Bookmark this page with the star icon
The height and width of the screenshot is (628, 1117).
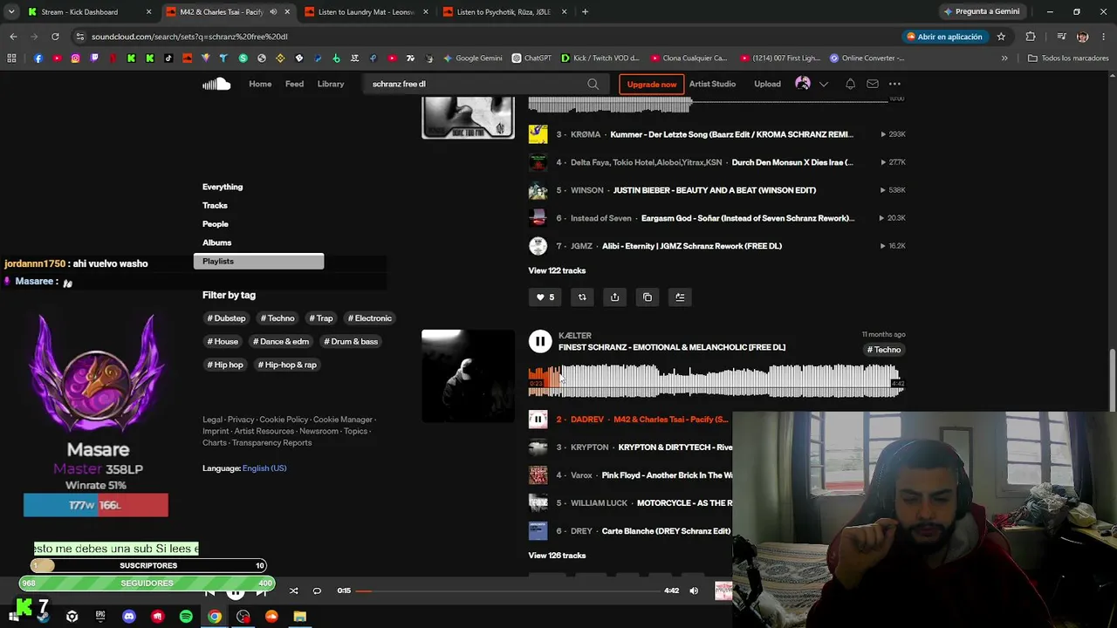click(1001, 37)
